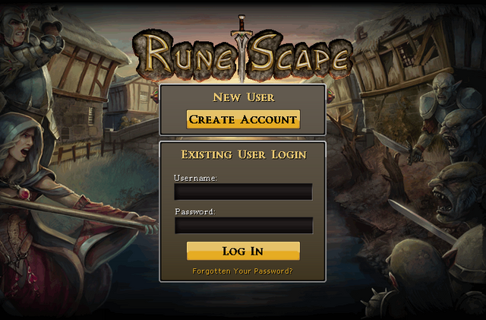Select the Password input field
Viewport: 486px width, 320px height.
click(244, 225)
